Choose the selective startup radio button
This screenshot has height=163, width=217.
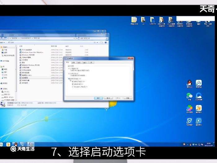pos(69,79)
